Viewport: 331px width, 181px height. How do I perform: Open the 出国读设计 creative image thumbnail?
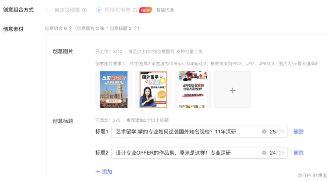tap(113, 90)
